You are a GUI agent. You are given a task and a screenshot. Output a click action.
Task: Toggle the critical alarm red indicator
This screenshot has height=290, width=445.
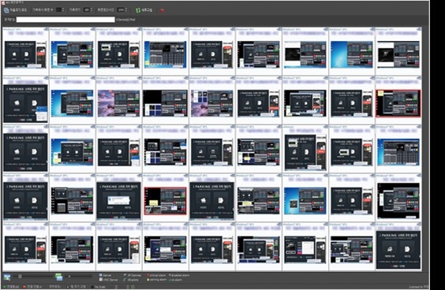click(148, 275)
